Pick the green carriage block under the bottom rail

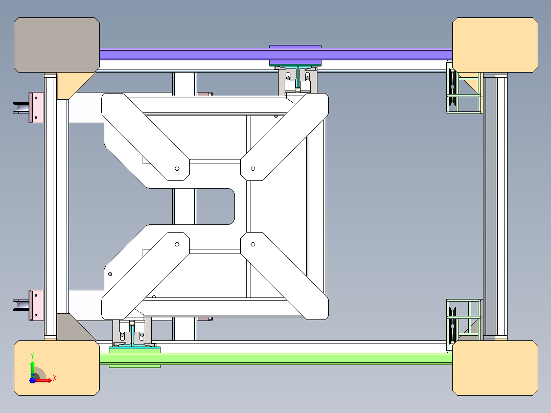134,357
